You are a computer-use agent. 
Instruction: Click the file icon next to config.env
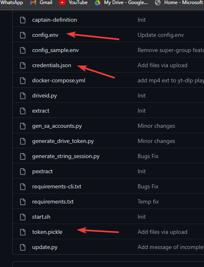point(23,35)
